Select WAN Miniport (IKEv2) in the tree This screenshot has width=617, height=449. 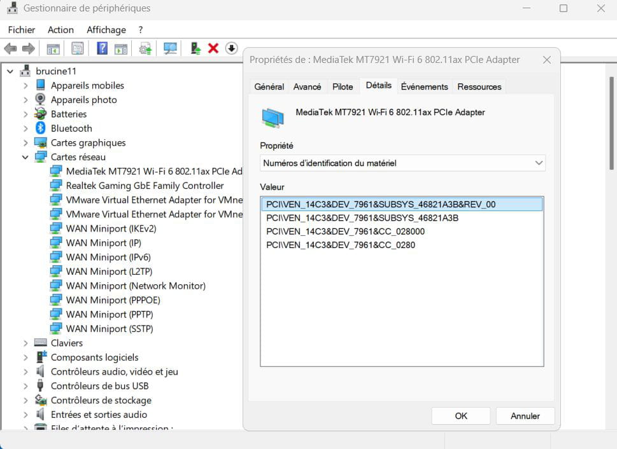pyautogui.click(x=111, y=228)
